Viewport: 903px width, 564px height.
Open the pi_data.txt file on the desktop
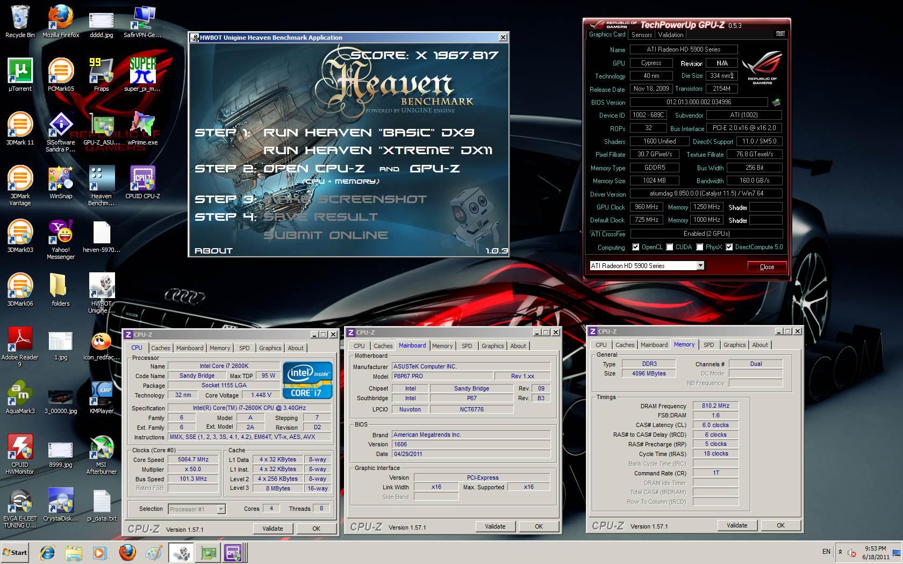[102, 505]
